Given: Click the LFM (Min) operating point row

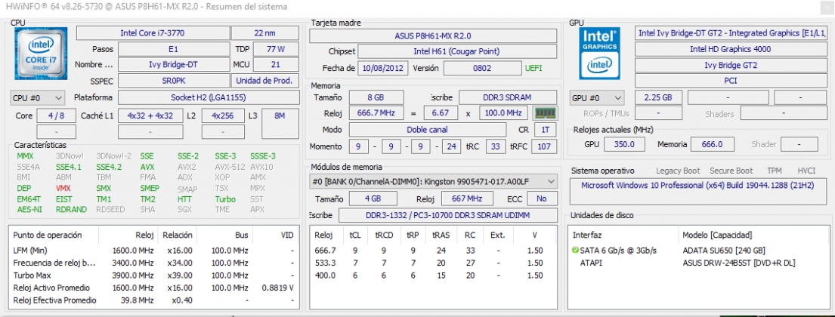Looking at the screenshot, I should (x=153, y=251).
